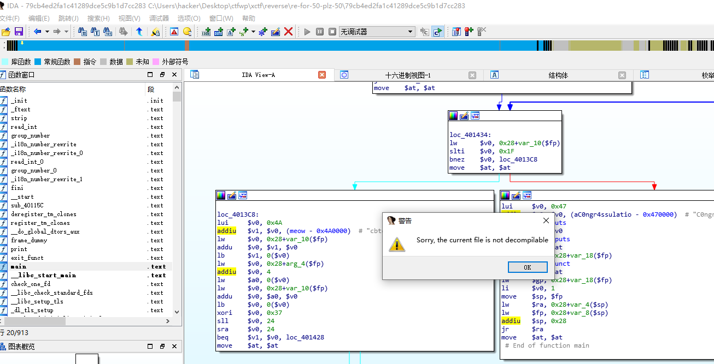Switch to the 结构体 tab
Image resolution: width=714 pixels, height=364 pixels.
click(558, 75)
